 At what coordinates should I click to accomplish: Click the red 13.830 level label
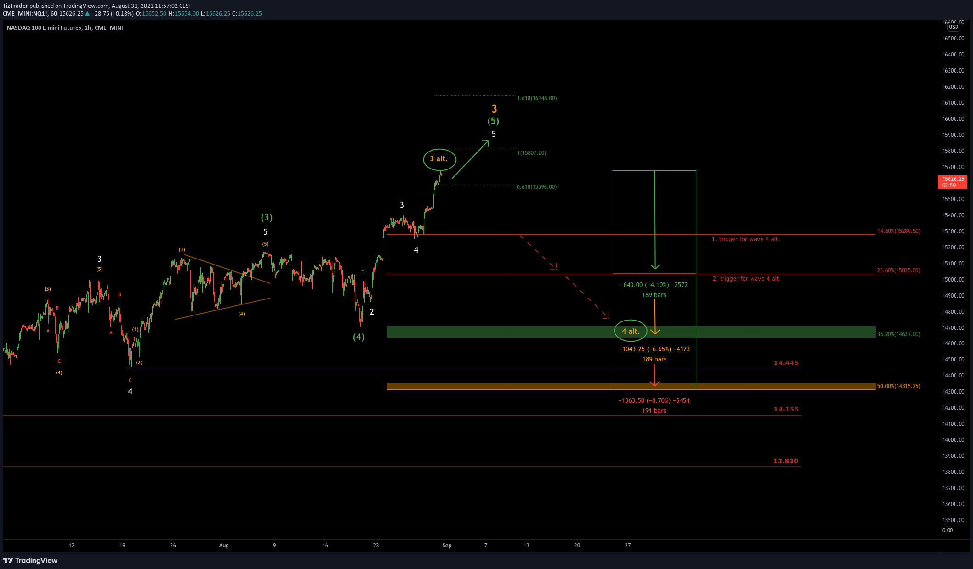coord(785,461)
